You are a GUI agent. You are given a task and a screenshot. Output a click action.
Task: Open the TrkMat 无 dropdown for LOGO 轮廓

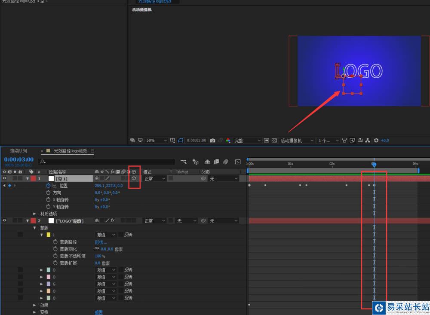187,221
